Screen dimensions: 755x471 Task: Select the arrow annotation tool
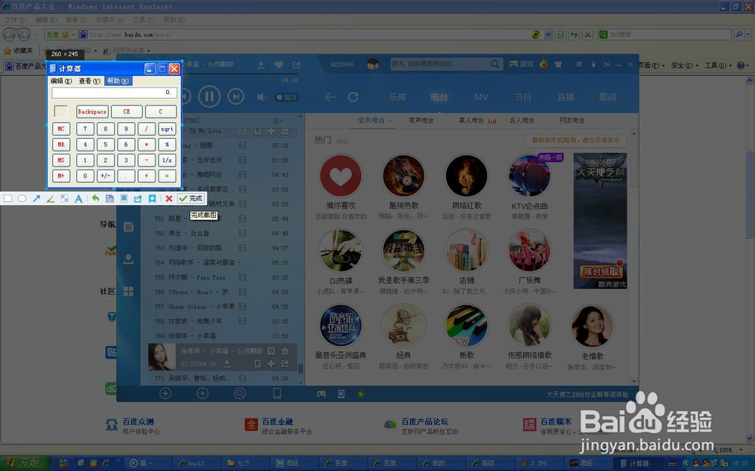tap(35, 198)
